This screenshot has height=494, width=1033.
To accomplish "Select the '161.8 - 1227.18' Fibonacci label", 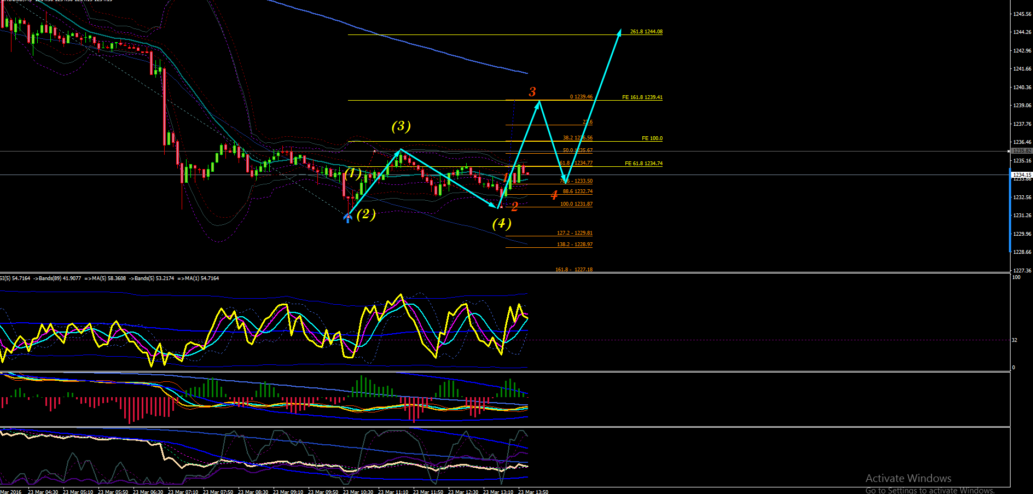I will click(x=574, y=270).
